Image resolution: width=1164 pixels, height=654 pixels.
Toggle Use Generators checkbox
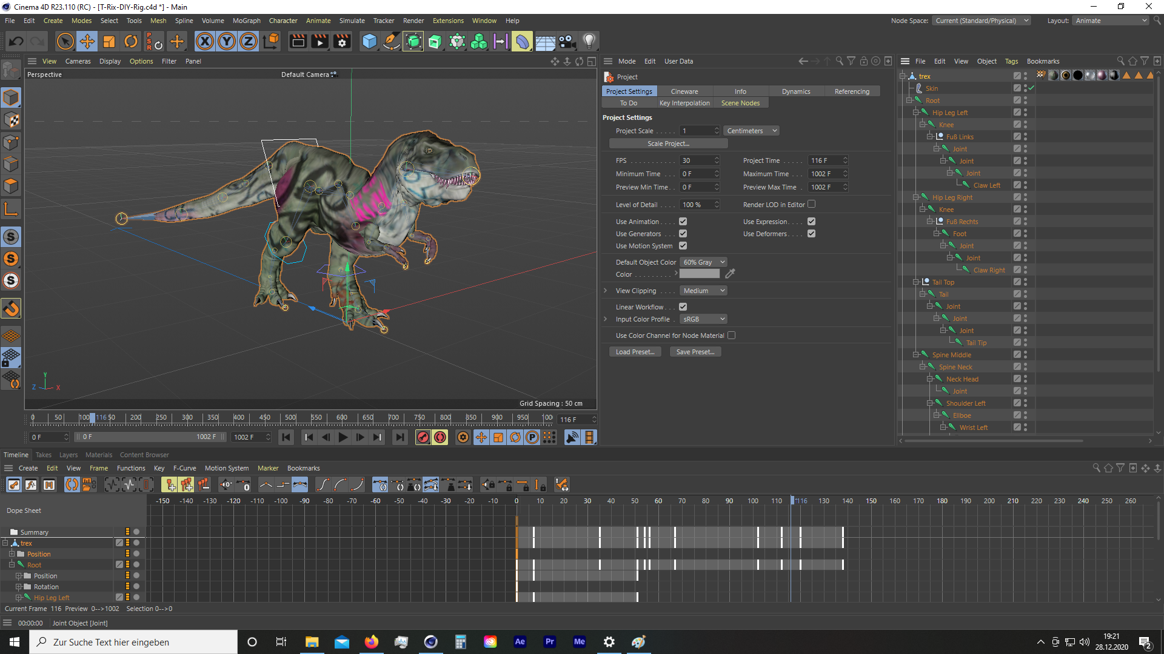683,234
